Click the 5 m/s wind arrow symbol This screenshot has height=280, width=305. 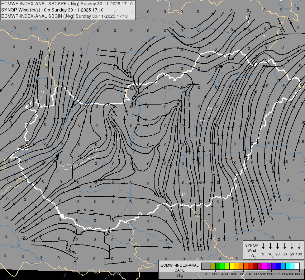point(263,246)
